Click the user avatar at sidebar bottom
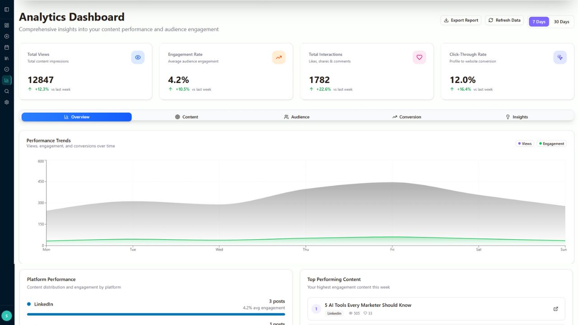The height and width of the screenshot is (325, 578). (7, 316)
